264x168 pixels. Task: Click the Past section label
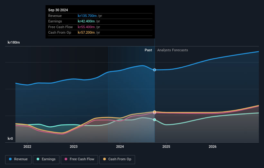(x=148, y=50)
